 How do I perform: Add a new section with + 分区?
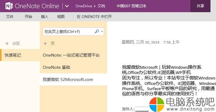tap(13, 44)
